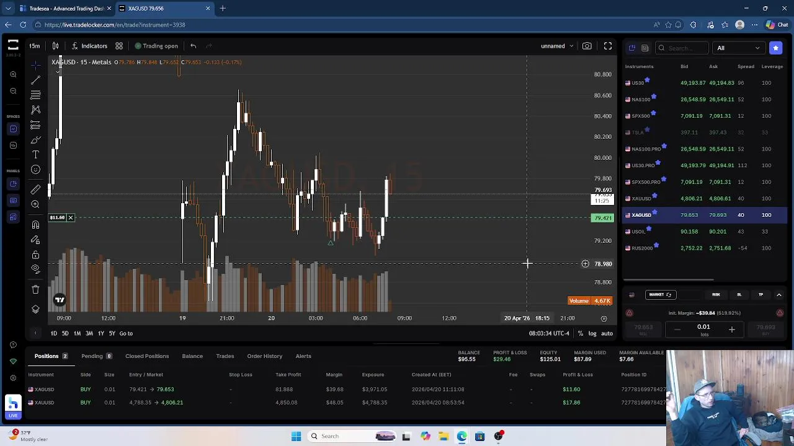Open the indicator templates grid icon

pyautogui.click(x=119, y=46)
